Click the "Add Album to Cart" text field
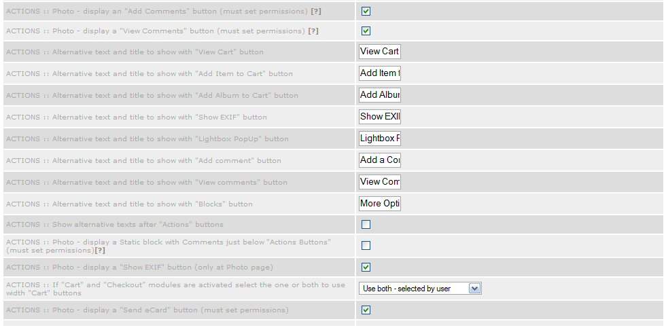The width and height of the screenshot is (666, 330). [x=379, y=95]
